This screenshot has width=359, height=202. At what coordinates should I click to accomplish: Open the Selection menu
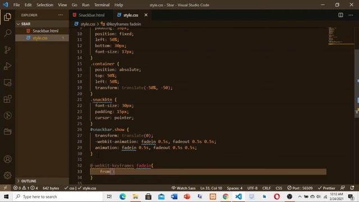pos(45,5)
